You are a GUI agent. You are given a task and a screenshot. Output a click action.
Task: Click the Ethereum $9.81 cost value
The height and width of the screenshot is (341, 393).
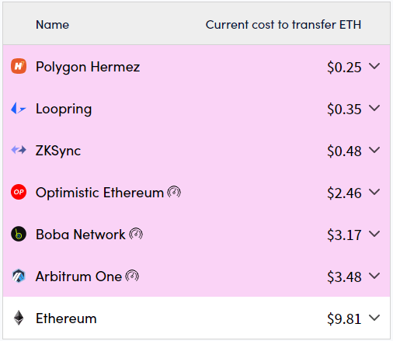(344, 318)
